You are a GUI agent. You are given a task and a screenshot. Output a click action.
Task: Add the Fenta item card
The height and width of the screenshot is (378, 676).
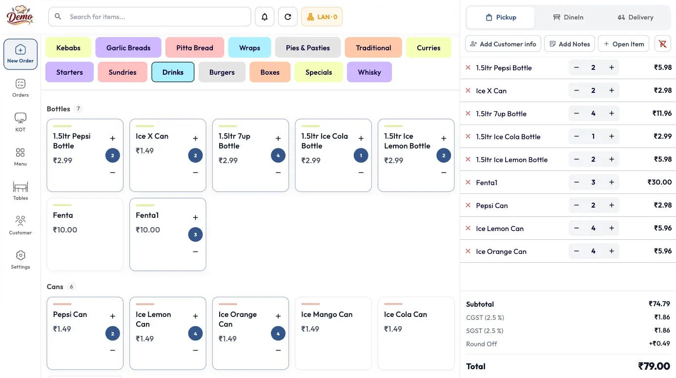pyautogui.click(x=85, y=234)
